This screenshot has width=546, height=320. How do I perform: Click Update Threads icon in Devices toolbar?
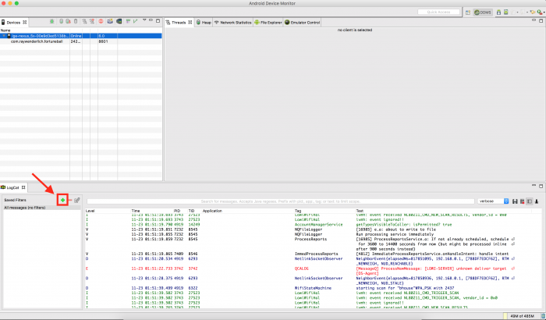pos(84,22)
